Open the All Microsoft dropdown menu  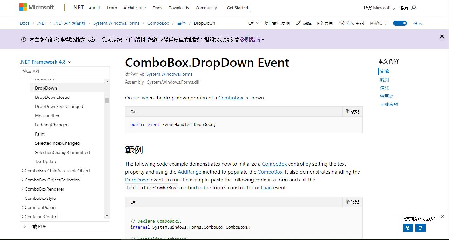[x=379, y=8]
